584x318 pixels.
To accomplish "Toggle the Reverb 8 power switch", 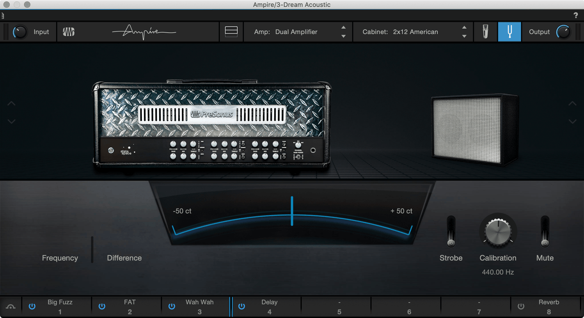I will tap(521, 306).
